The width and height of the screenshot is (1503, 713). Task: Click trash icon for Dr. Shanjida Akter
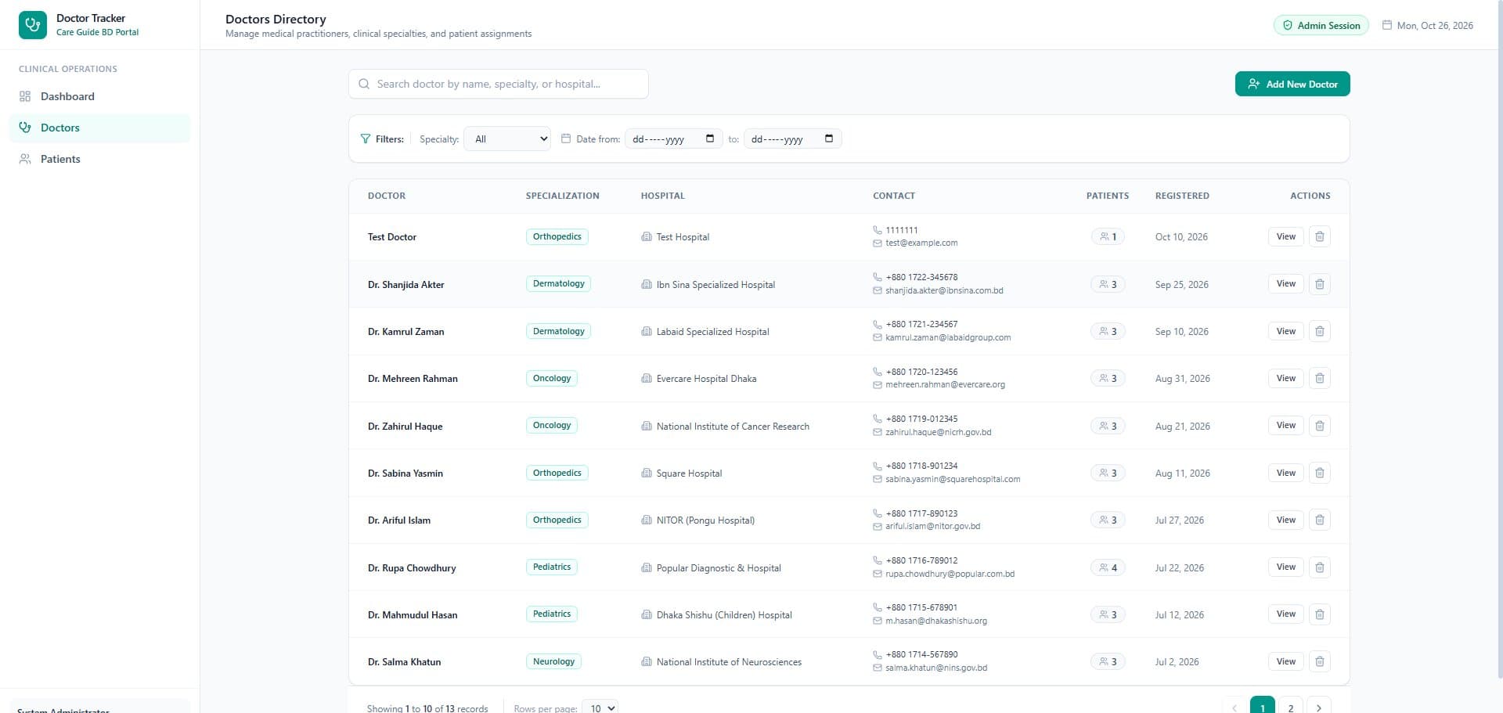click(1319, 284)
